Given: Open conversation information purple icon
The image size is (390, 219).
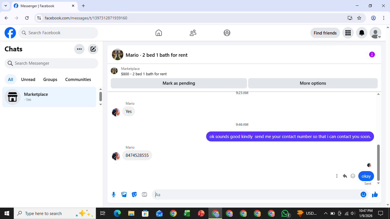Looking at the screenshot, I should pyautogui.click(x=372, y=54).
